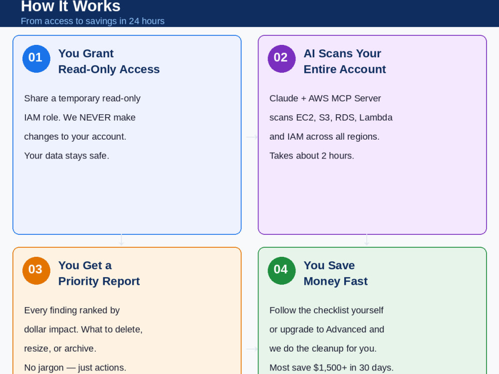
Task: Click heading 'Entire Account'
Action: [345, 69]
